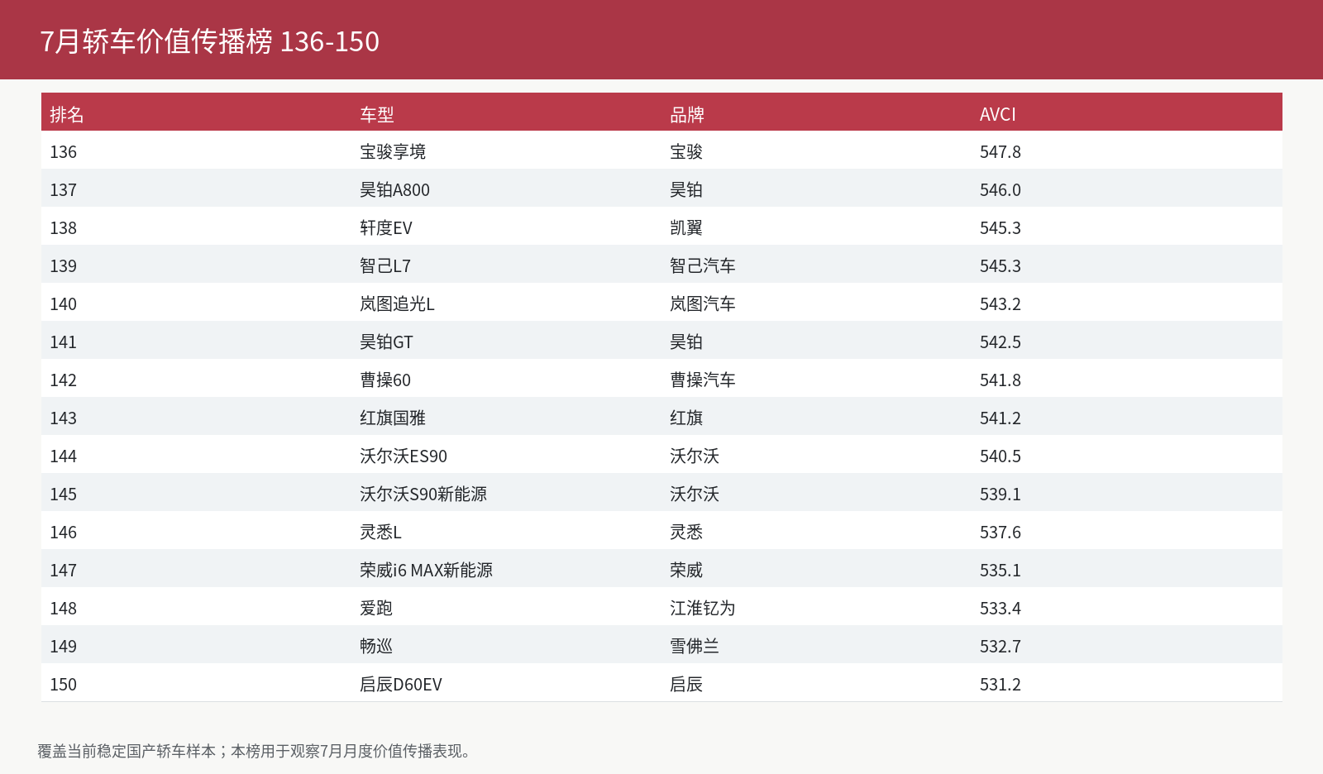Select AVCI value 546.0
1323x774 pixels.
click(1001, 190)
